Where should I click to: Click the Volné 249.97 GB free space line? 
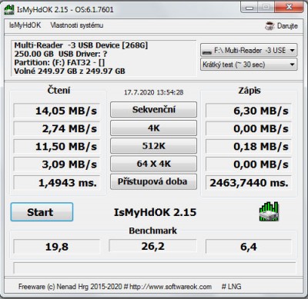69,71
